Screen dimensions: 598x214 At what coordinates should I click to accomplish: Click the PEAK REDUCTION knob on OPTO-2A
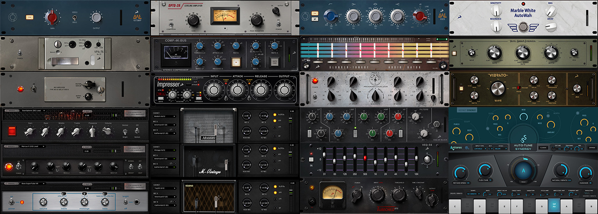pos(257,21)
